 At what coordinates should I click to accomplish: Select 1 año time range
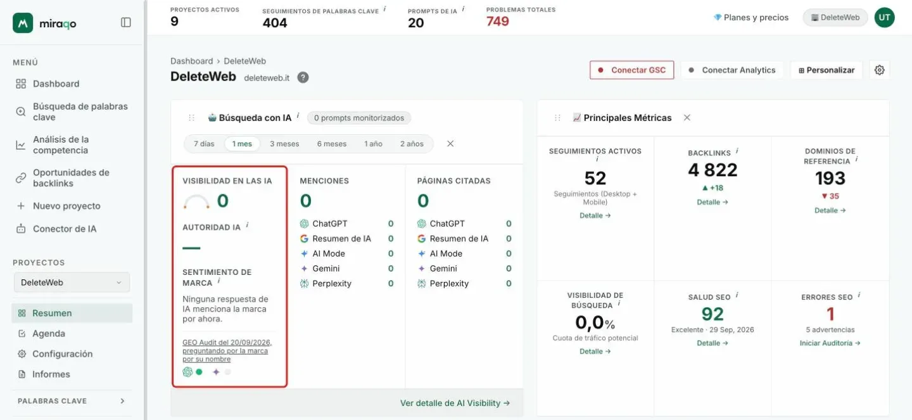[374, 144]
